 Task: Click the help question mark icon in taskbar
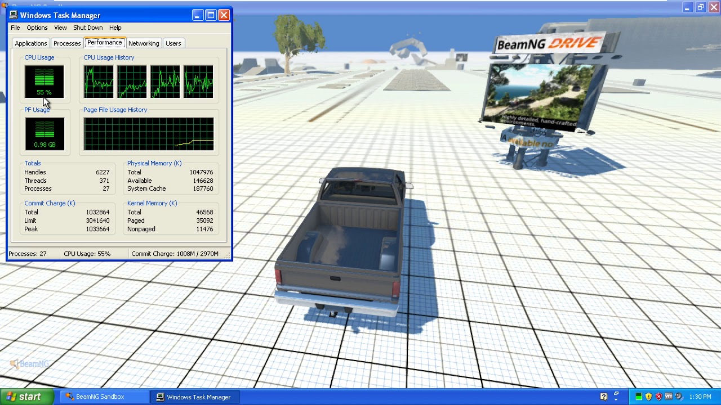604,397
